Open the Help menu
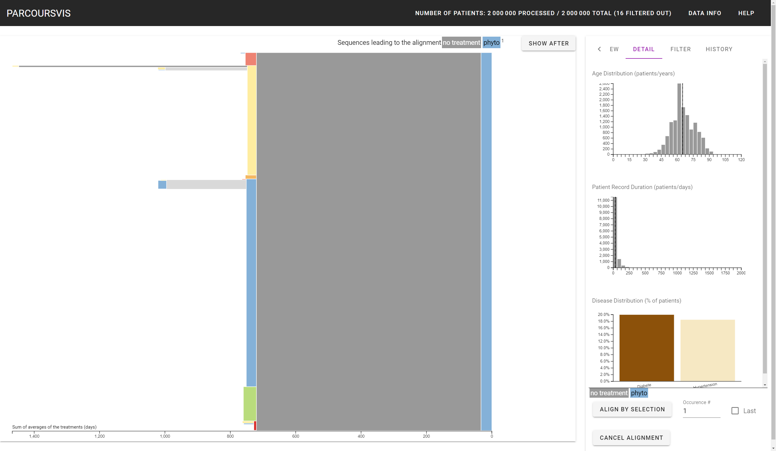Image resolution: width=776 pixels, height=451 pixels. [x=746, y=13]
